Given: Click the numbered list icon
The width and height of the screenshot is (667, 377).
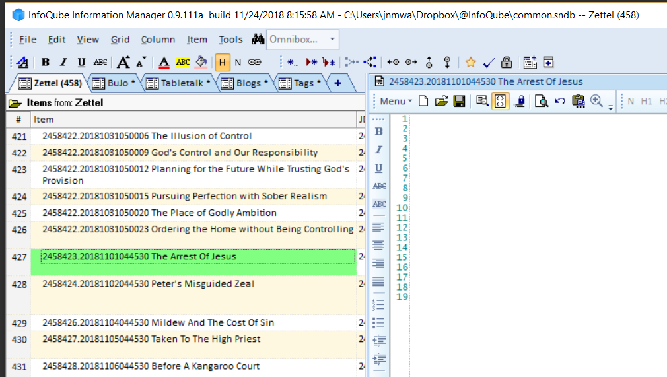Looking at the screenshot, I should pyautogui.click(x=378, y=304).
